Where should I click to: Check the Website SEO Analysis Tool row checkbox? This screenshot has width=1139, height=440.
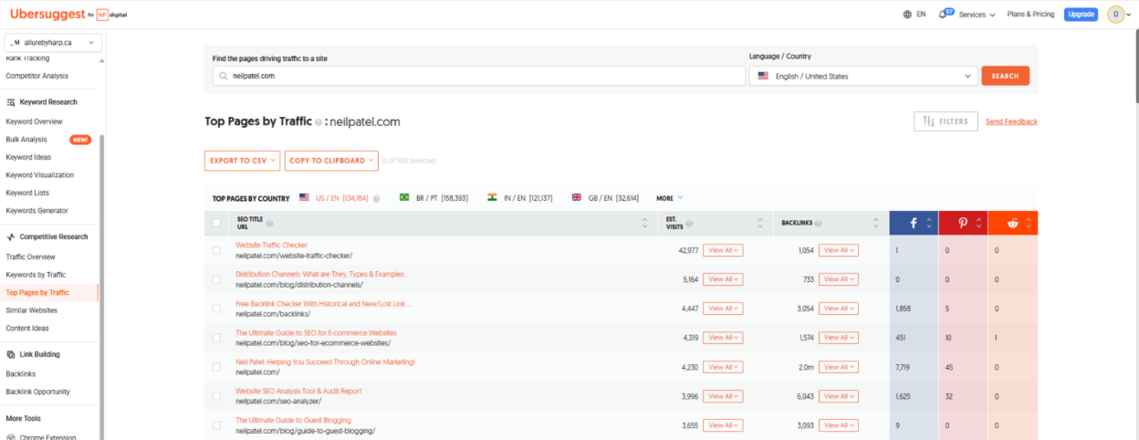[x=216, y=396]
